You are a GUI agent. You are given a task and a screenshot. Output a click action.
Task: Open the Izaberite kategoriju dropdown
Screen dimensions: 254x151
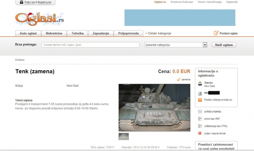coord(176,45)
